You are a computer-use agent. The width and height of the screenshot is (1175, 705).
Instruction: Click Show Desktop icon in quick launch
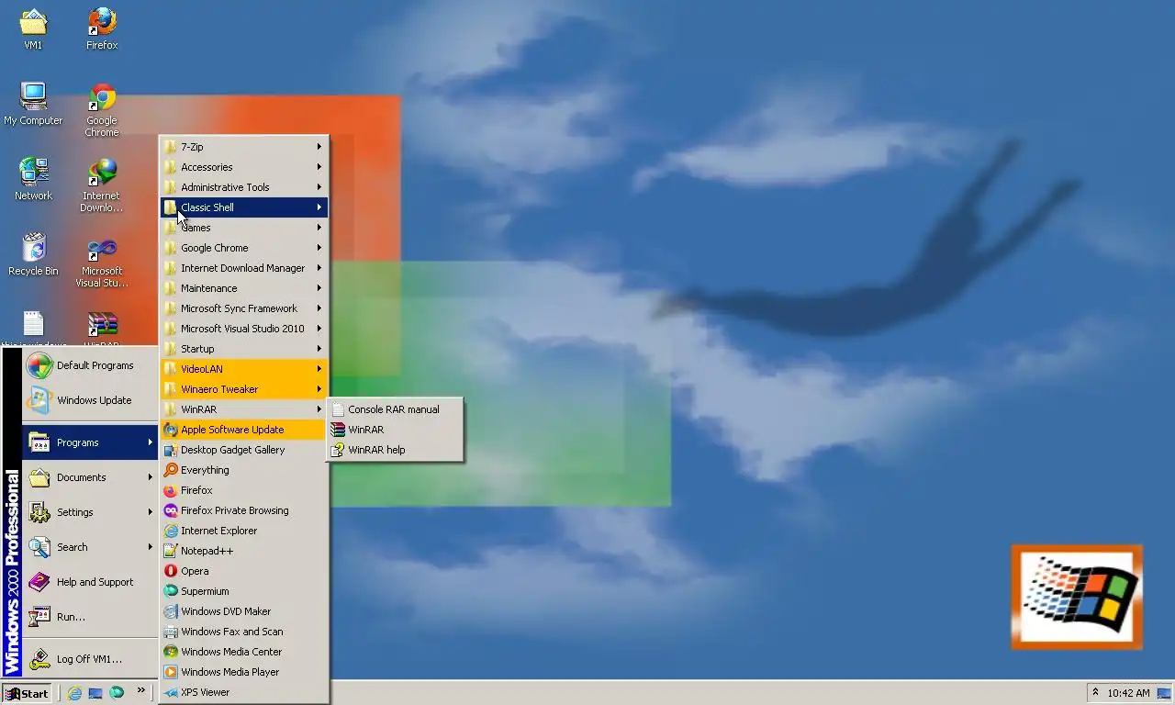coord(95,693)
